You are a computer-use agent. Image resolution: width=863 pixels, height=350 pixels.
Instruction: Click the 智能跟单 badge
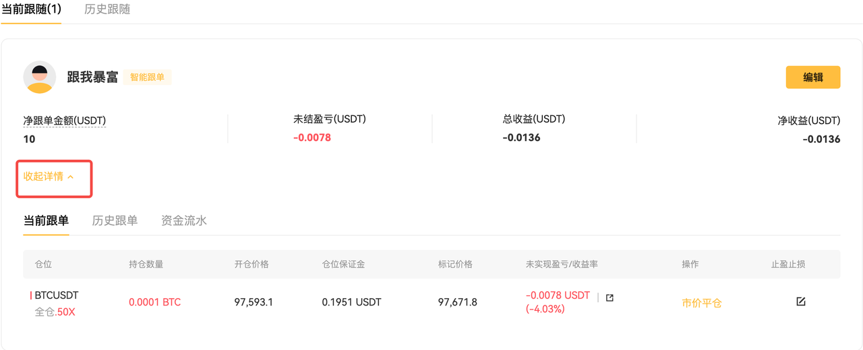[147, 77]
